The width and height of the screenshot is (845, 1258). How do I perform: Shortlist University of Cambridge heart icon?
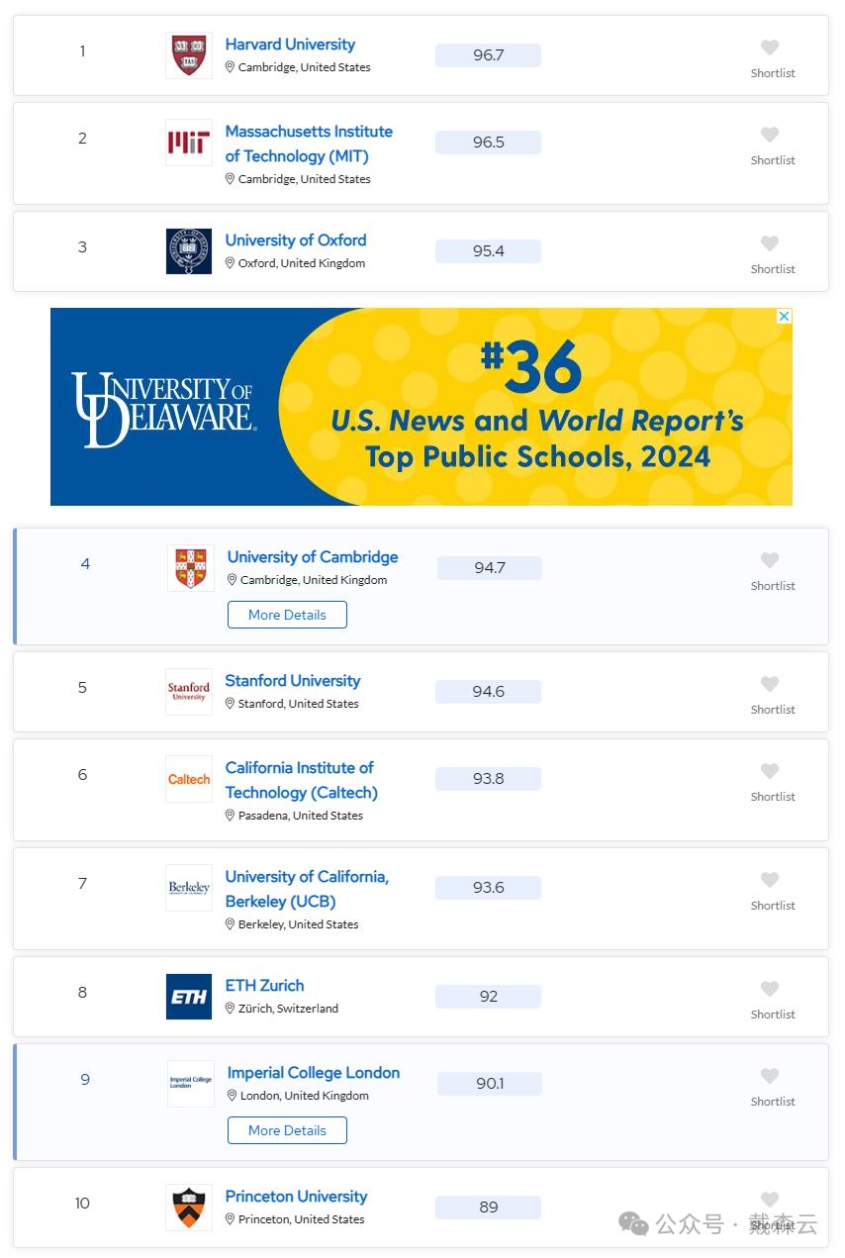click(x=770, y=560)
